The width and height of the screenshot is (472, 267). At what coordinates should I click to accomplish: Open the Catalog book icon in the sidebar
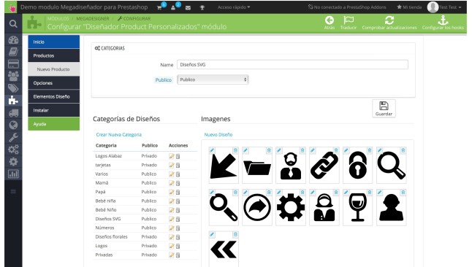click(13, 52)
